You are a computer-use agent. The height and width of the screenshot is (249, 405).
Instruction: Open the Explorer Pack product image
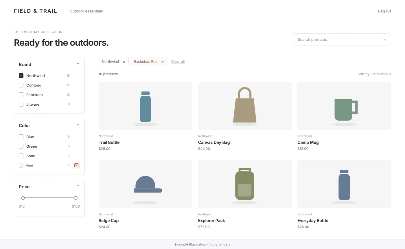click(x=245, y=184)
